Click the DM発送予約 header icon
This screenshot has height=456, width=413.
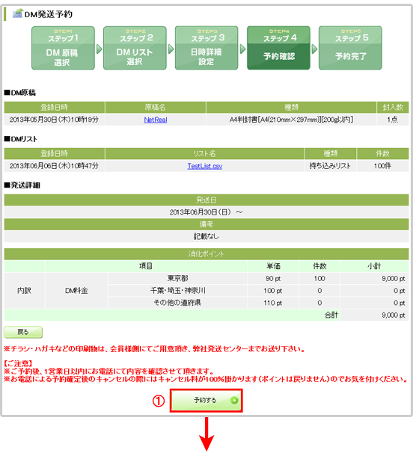pos(17,13)
